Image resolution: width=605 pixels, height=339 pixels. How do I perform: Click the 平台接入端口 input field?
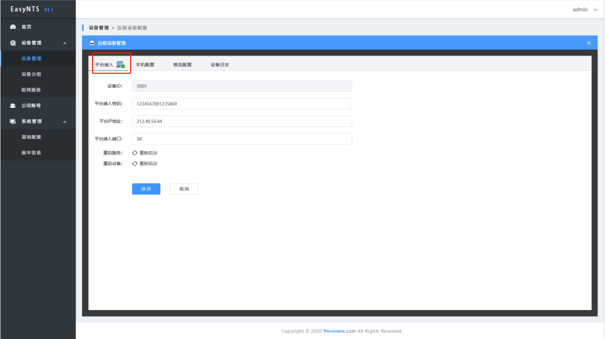pyautogui.click(x=242, y=139)
